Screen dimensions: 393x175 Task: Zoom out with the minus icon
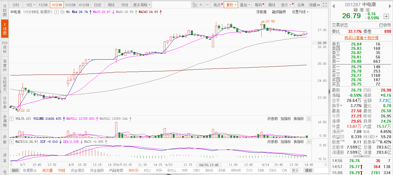coord(207,5)
